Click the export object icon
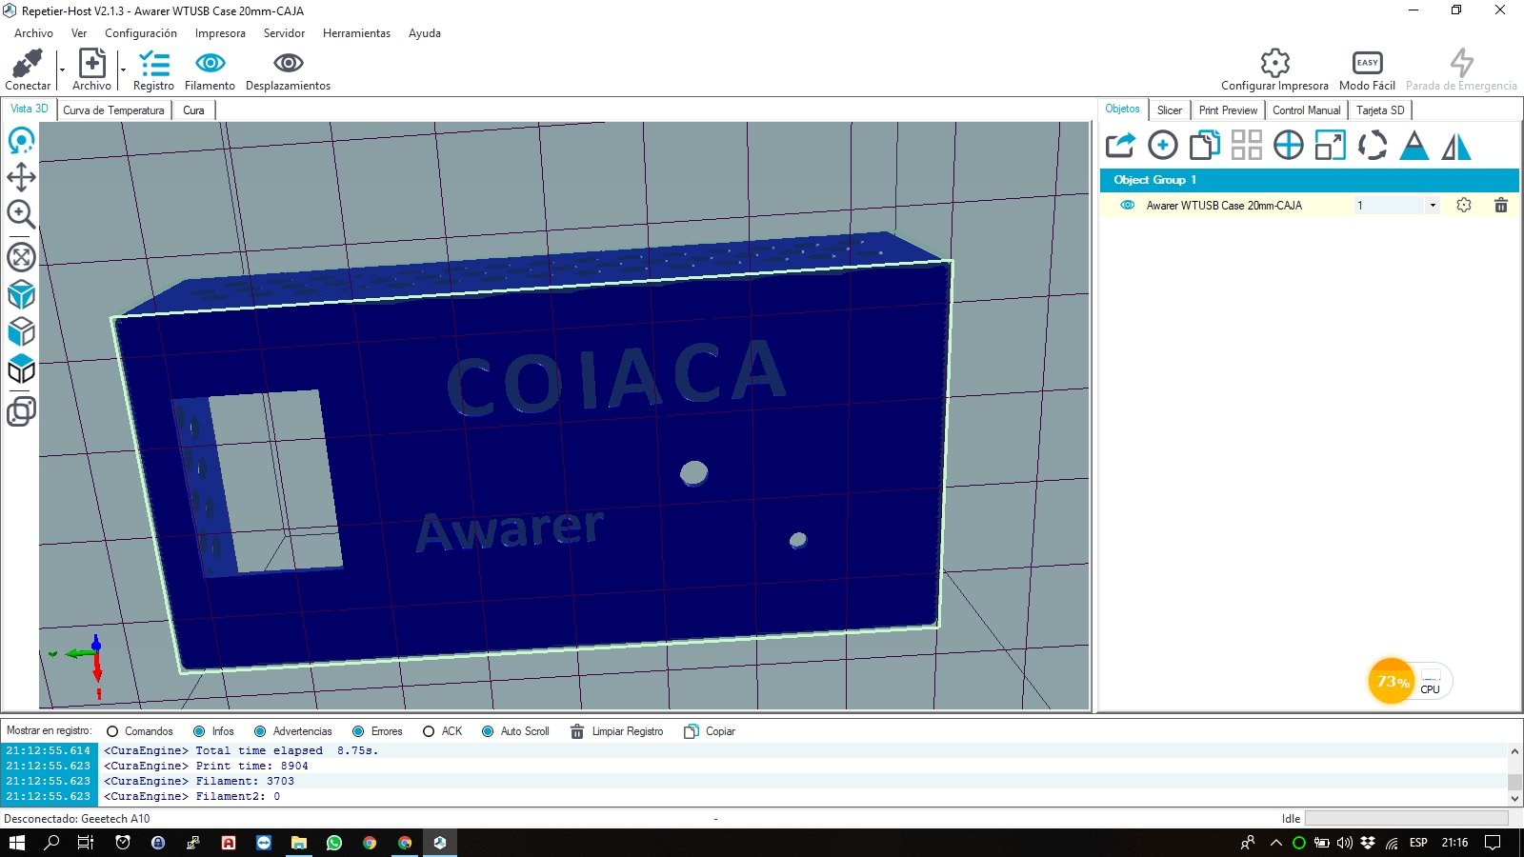1524x857 pixels. pyautogui.click(x=1120, y=146)
